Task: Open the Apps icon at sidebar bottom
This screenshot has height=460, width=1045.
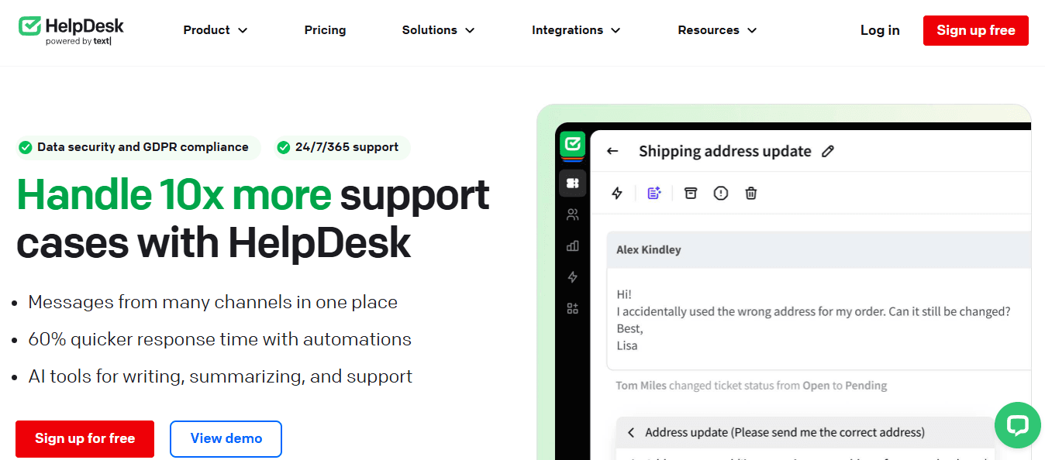Action: [572, 307]
